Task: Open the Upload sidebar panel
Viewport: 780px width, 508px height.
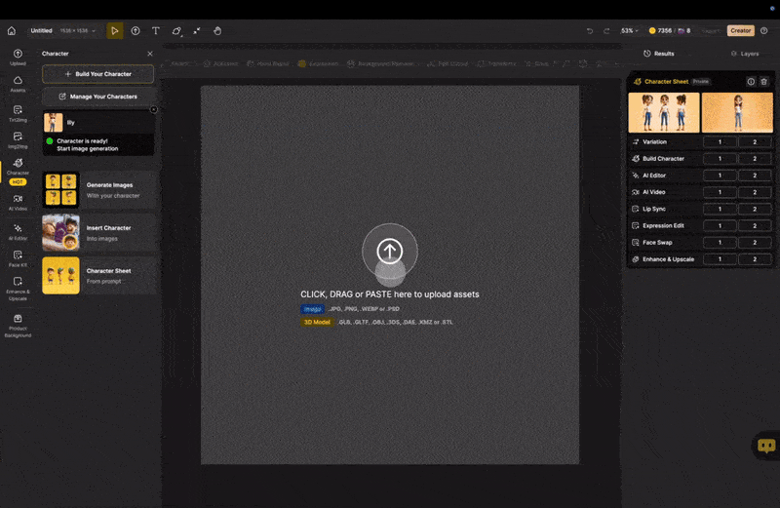Action: [x=18, y=57]
